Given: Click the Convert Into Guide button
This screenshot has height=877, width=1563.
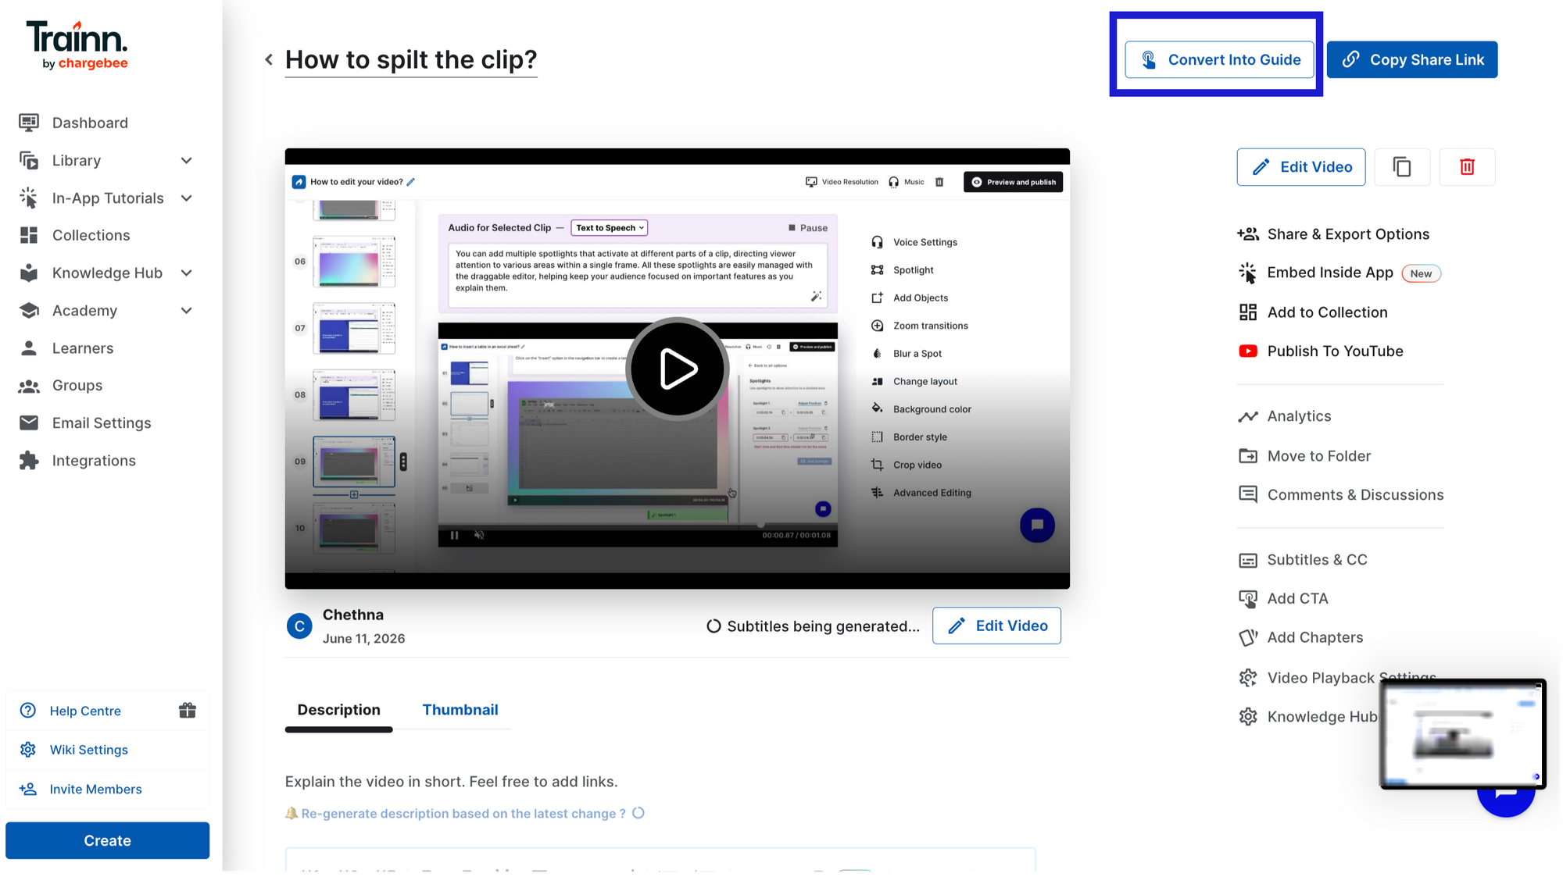Looking at the screenshot, I should click(x=1219, y=59).
